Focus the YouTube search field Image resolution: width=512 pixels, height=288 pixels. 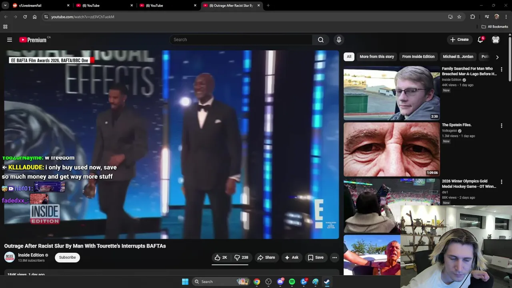pos(241,40)
